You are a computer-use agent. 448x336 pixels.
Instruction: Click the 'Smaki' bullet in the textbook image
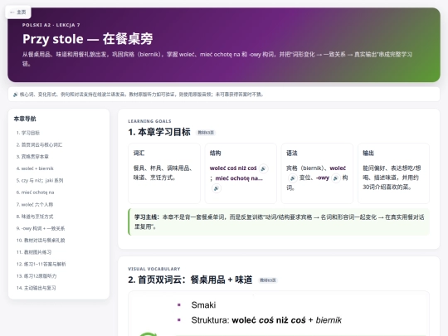[203, 305]
